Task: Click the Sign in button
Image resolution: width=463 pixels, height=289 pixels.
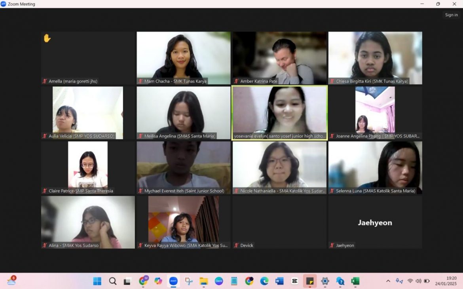Action: coord(451,15)
